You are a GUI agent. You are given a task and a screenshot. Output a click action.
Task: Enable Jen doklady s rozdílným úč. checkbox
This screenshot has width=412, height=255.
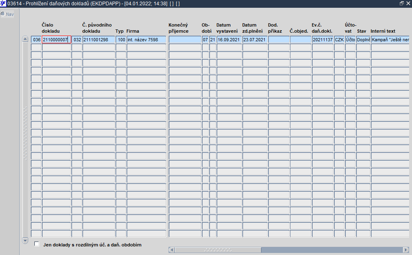pos(37,244)
